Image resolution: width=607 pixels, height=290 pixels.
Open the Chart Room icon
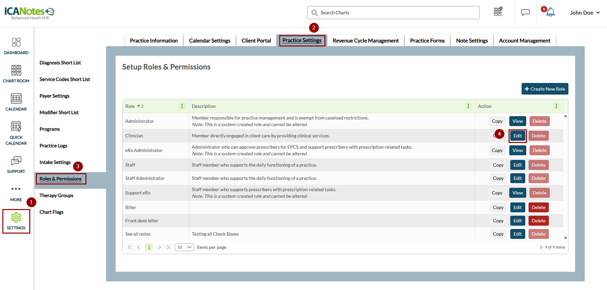pyautogui.click(x=16, y=70)
